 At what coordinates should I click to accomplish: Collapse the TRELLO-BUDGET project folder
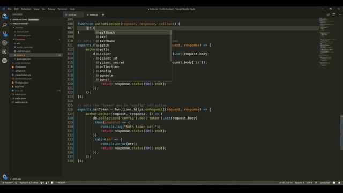point(36,24)
